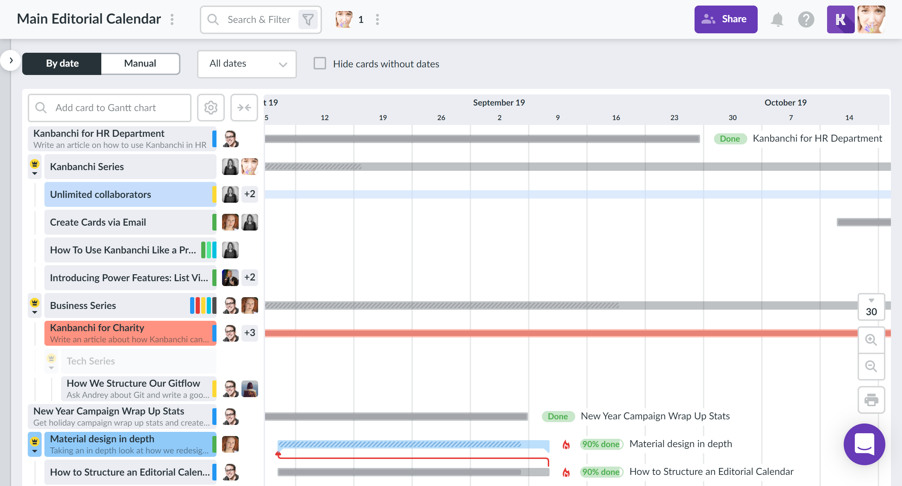Image resolution: width=902 pixels, height=486 pixels.
Task: Click fire icon beside How to Structure Editorial Calendar
Action: pyautogui.click(x=566, y=472)
